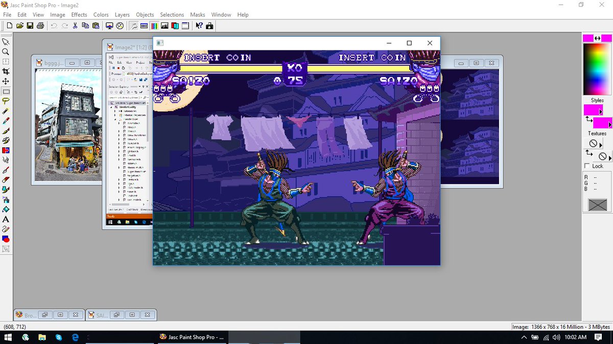
Task: Restore the minimized Bro... image window
Action: (45, 315)
